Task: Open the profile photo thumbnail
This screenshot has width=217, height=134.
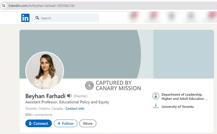Action: [x=44, y=71]
